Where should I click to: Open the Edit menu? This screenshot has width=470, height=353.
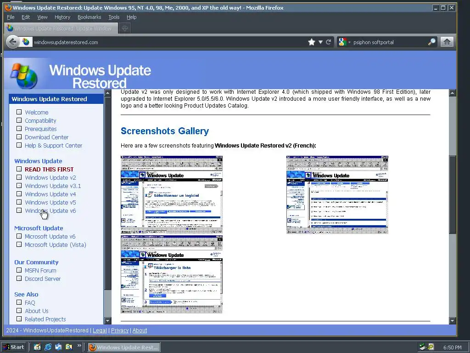26,17
